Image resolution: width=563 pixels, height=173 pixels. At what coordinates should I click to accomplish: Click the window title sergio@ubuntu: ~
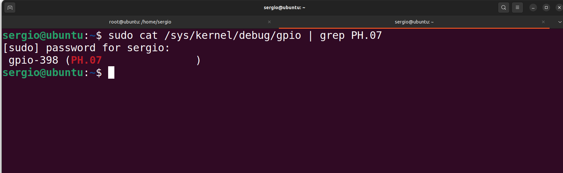click(x=284, y=8)
